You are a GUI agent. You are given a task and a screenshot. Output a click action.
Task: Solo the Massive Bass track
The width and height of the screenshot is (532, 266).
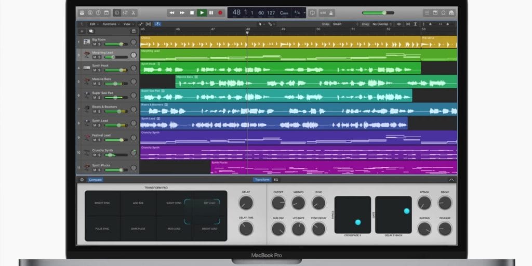point(99,84)
